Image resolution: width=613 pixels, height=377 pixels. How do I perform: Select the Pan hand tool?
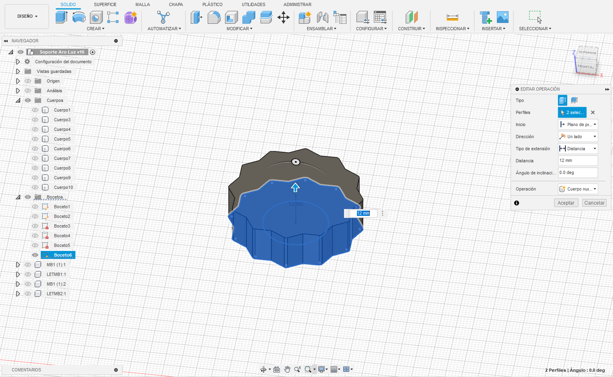(x=287, y=369)
